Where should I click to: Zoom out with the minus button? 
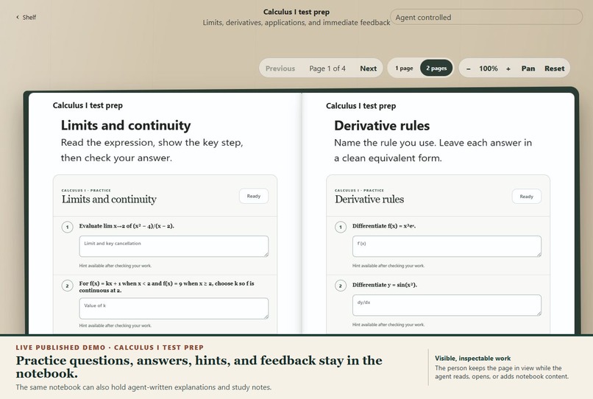tap(468, 68)
